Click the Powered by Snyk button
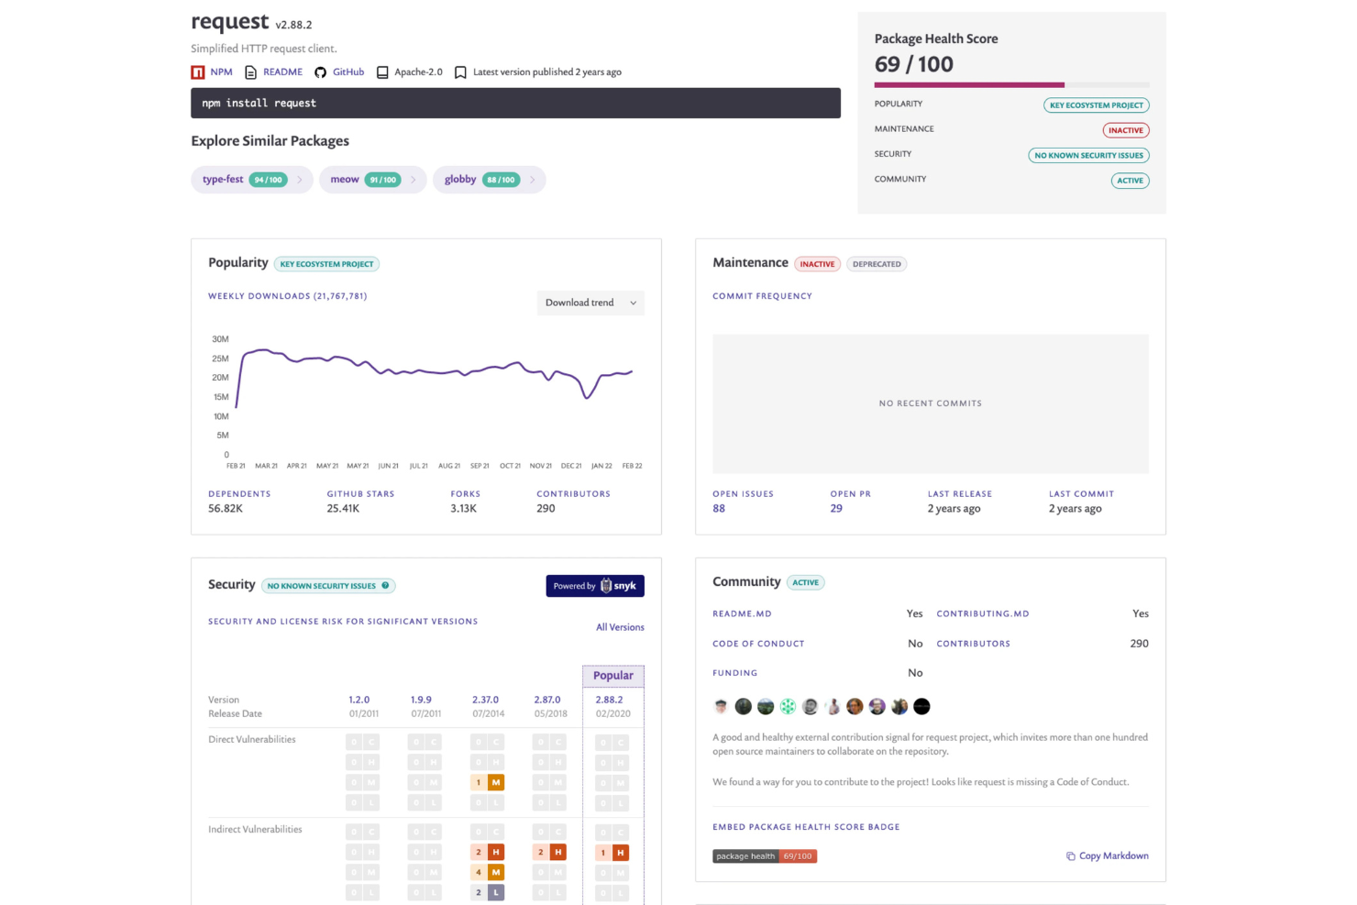Image resolution: width=1357 pixels, height=905 pixels. [595, 586]
